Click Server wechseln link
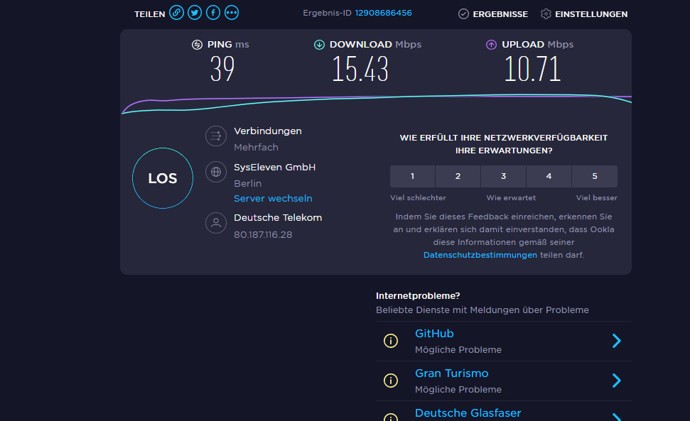 (273, 199)
